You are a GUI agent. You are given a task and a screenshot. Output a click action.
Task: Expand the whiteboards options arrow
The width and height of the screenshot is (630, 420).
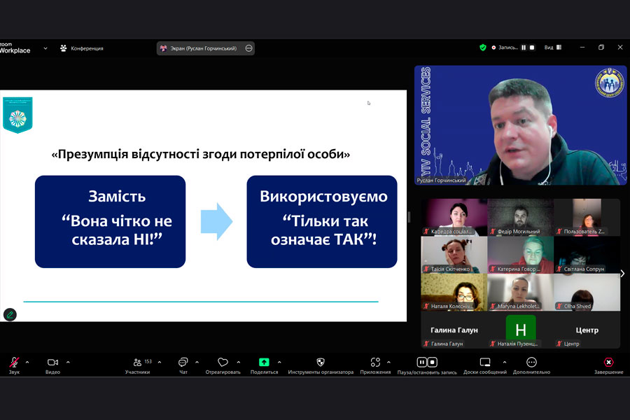click(505, 362)
